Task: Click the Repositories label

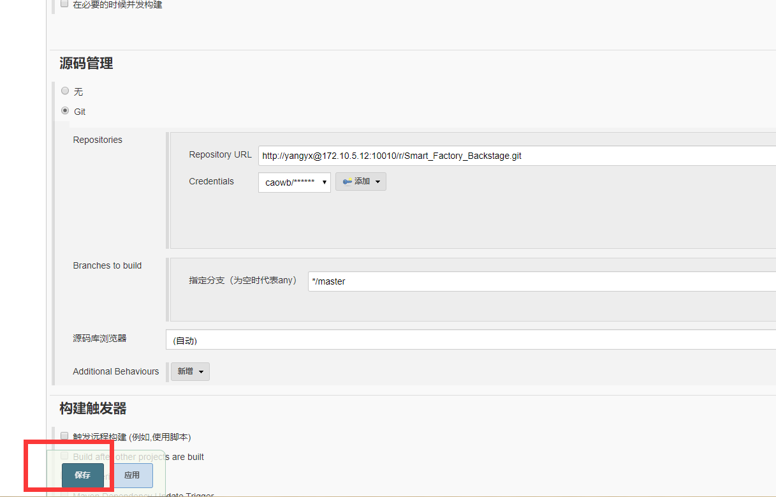Action: 98,140
